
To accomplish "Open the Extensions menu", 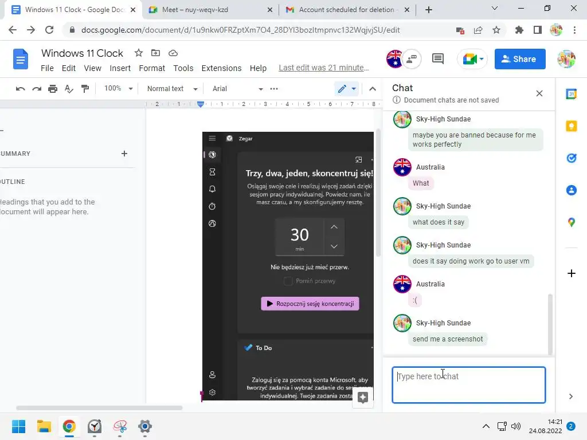I will coord(221,68).
